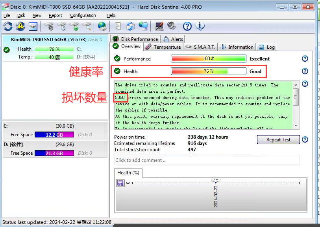Select the Health (%) chart tab
This screenshot has height=227, width=320.
(128, 173)
